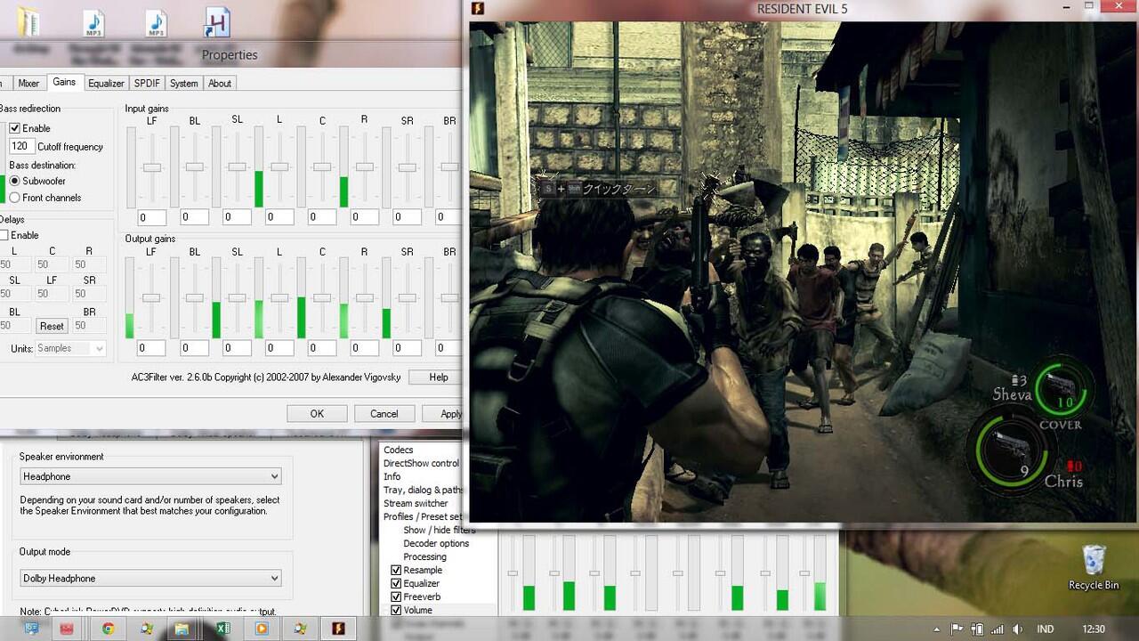Image resolution: width=1139 pixels, height=641 pixels.
Task: Select Tray, dialog & paths tree item
Action: click(x=424, y=490)
